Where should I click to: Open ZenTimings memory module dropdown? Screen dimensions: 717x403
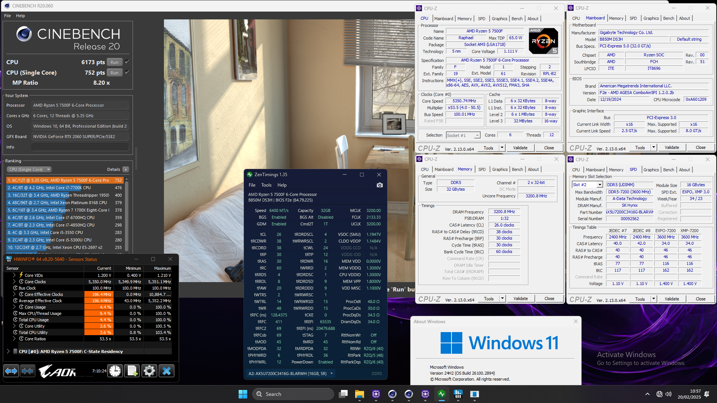331,374
